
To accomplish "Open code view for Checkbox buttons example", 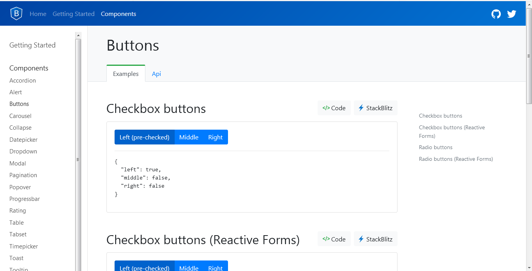I will pos(334,108).
